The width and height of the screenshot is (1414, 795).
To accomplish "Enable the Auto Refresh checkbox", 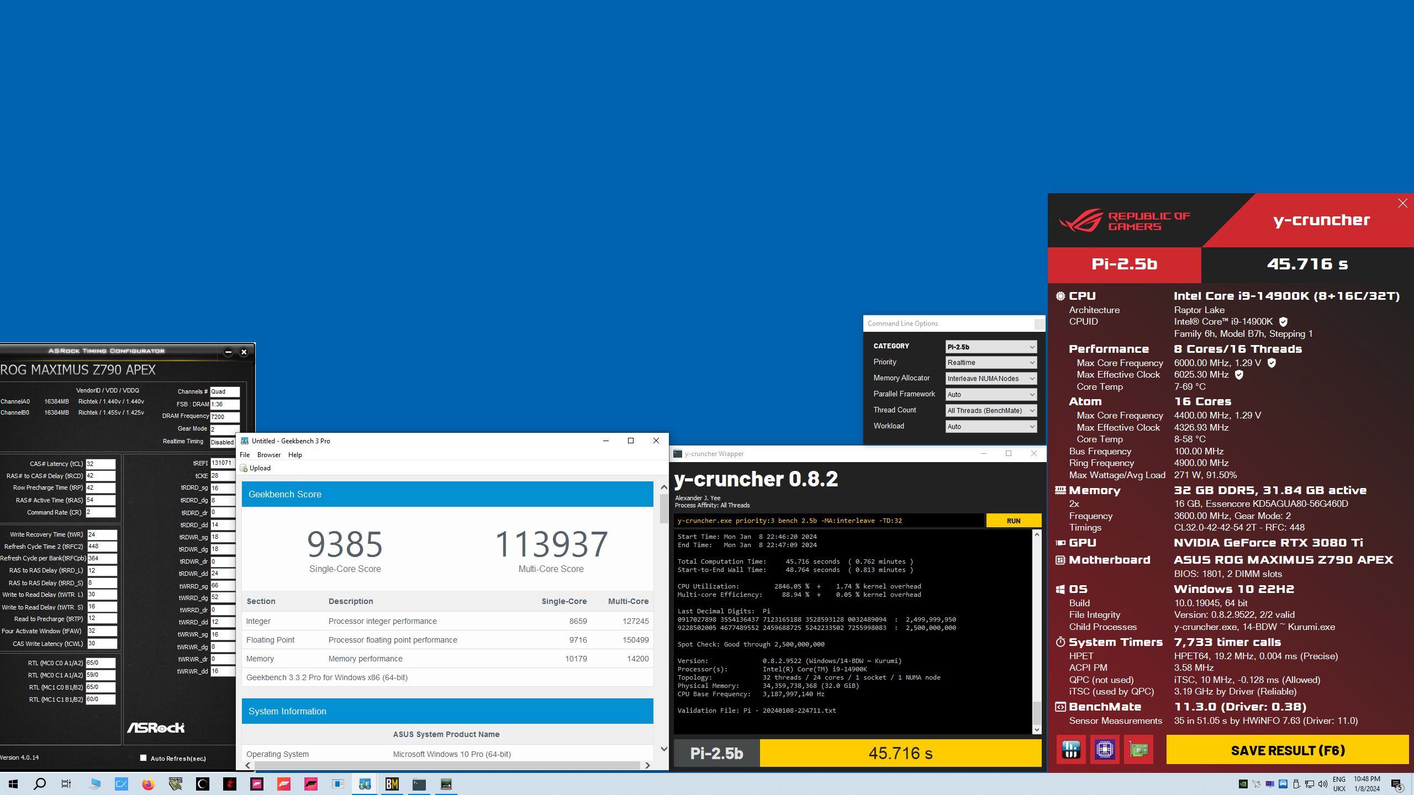I will pos(144,758).
